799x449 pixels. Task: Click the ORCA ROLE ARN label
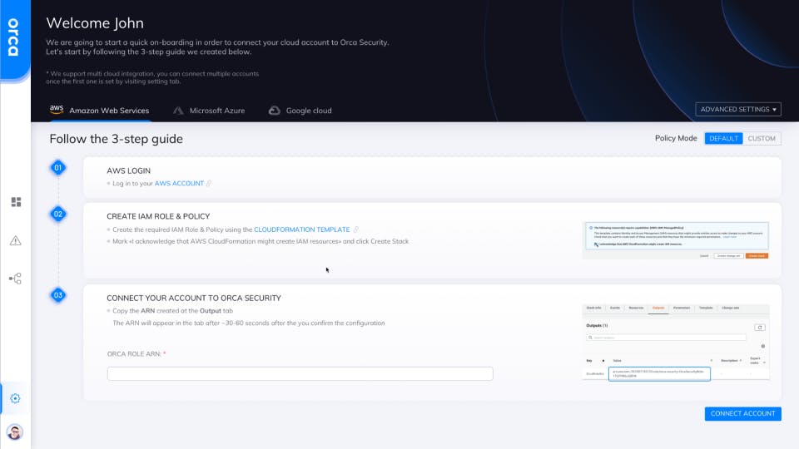click(136, 354)
